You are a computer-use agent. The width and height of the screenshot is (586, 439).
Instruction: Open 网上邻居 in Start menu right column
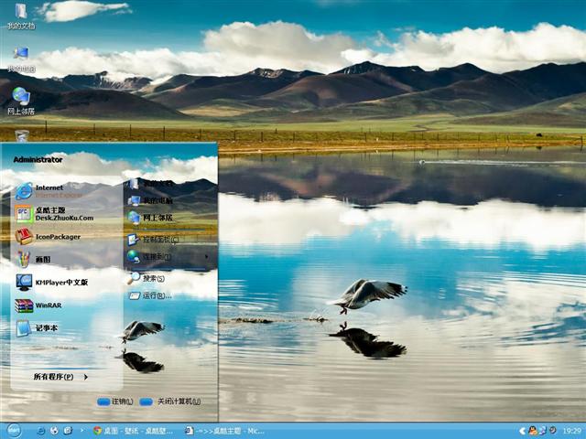coord(150,218)
